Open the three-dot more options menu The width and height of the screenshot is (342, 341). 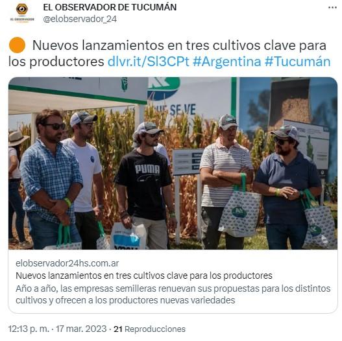click(332, 8)
